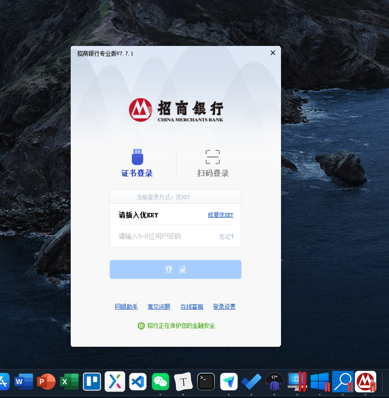Image resolution: width=389 pixels, height=398 pixels.
Task: Click the China Merchants Bank logo
Action: [176, 110]
